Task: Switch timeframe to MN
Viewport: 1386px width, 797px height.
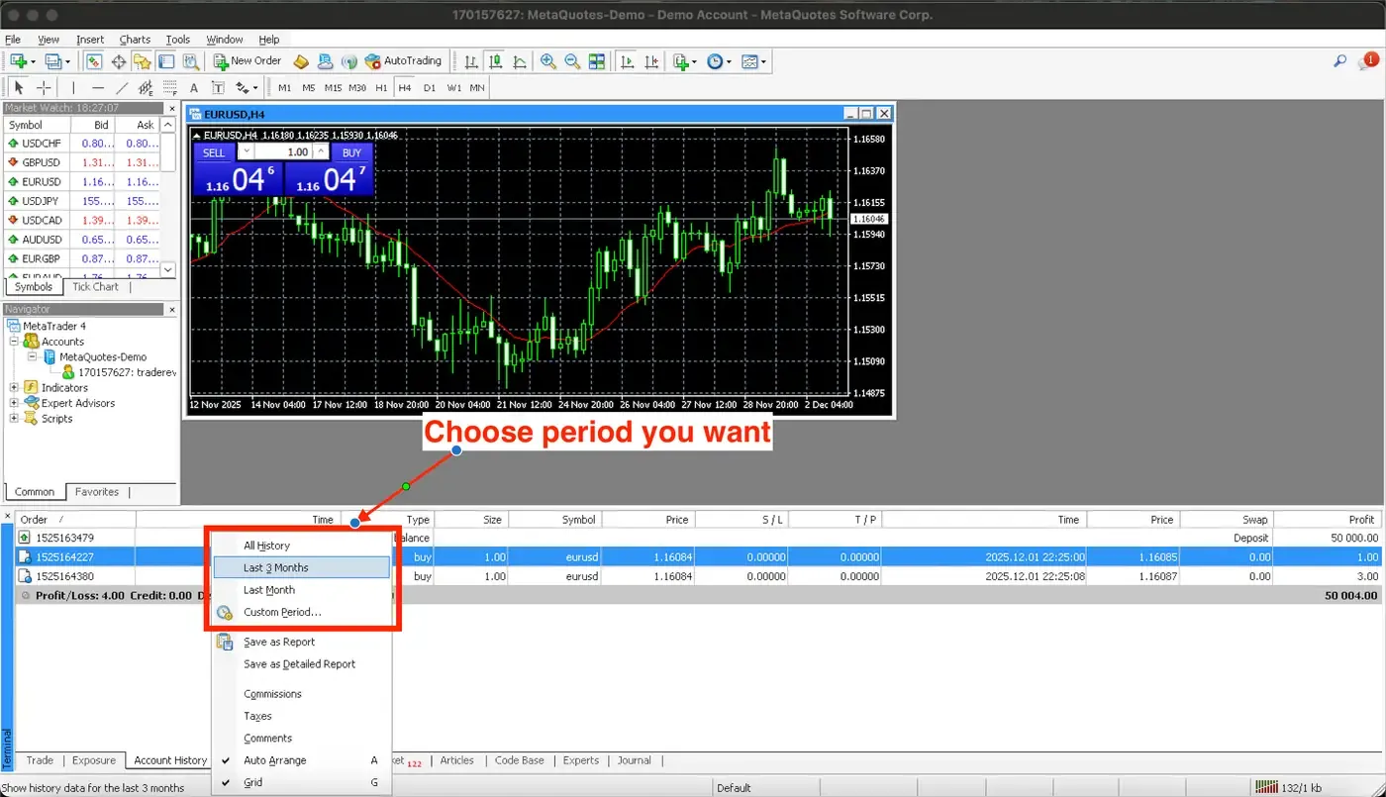Action: point(478,87)
